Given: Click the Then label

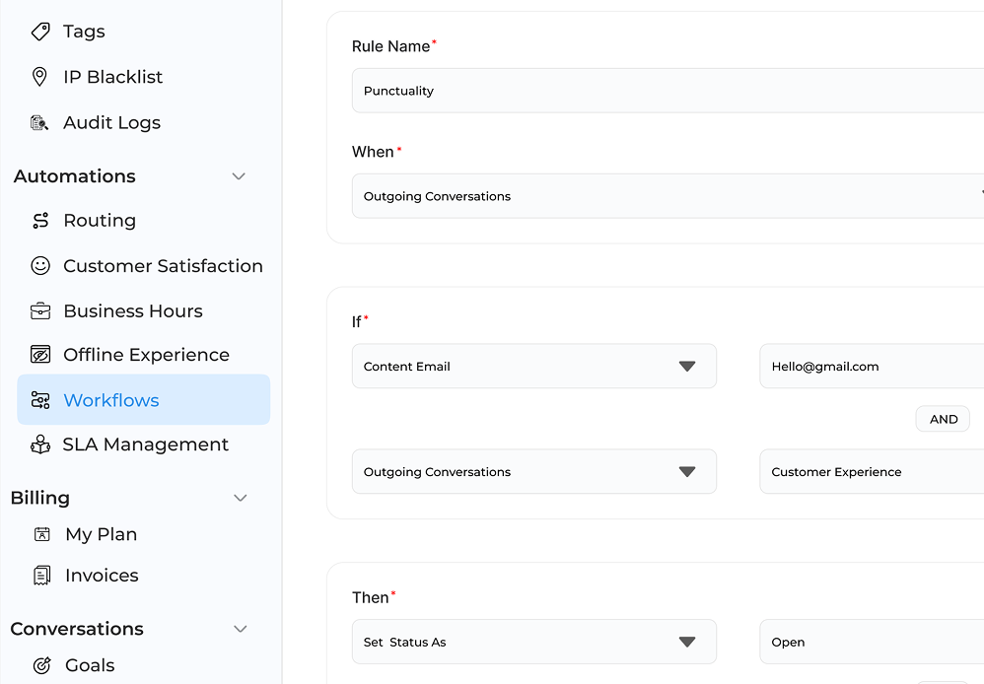Looking at the screenshot, I should (x=371, y=597).
